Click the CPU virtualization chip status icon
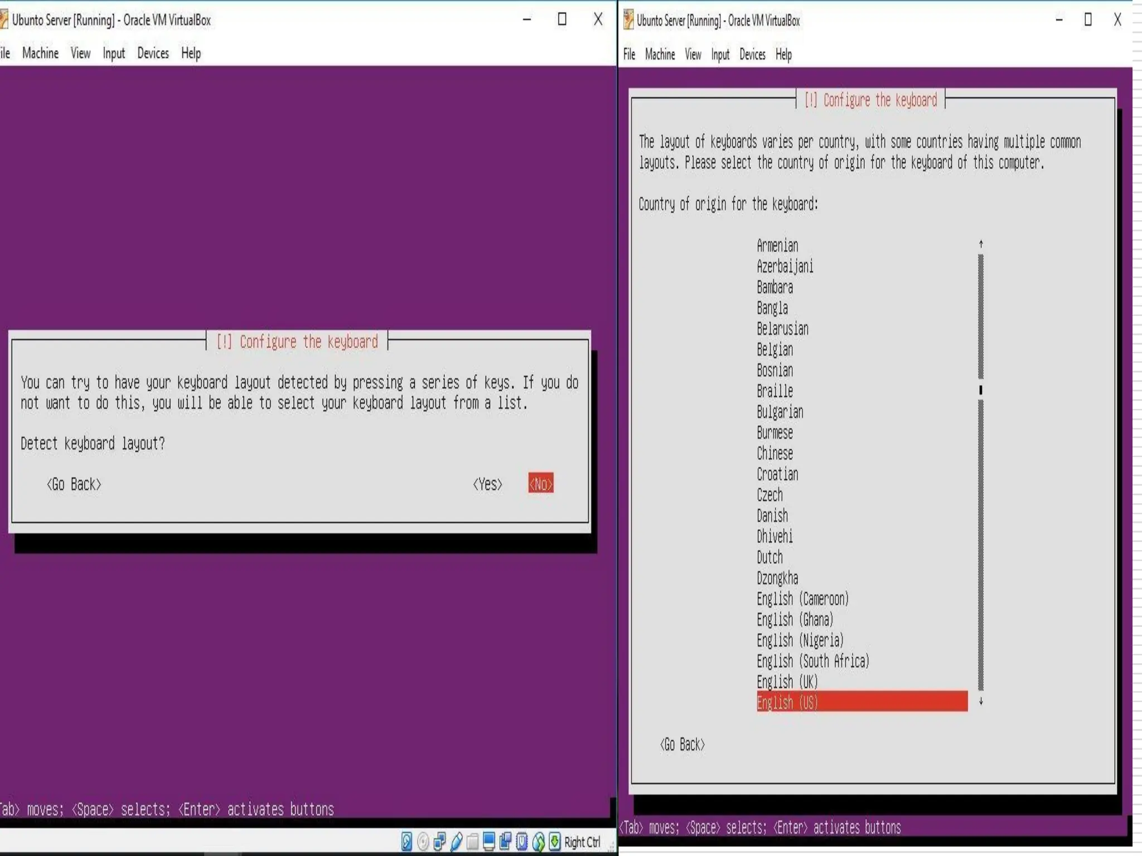 pos(522,842)
